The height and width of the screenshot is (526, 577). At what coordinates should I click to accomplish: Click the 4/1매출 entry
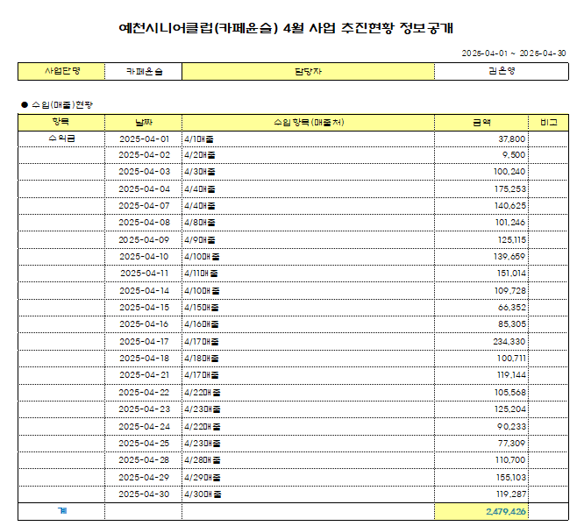tap(199, 139)
